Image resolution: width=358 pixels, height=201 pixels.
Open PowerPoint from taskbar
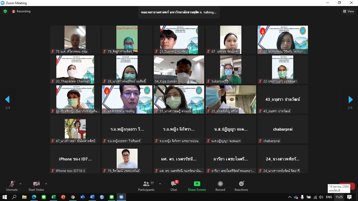click(63, 197)
